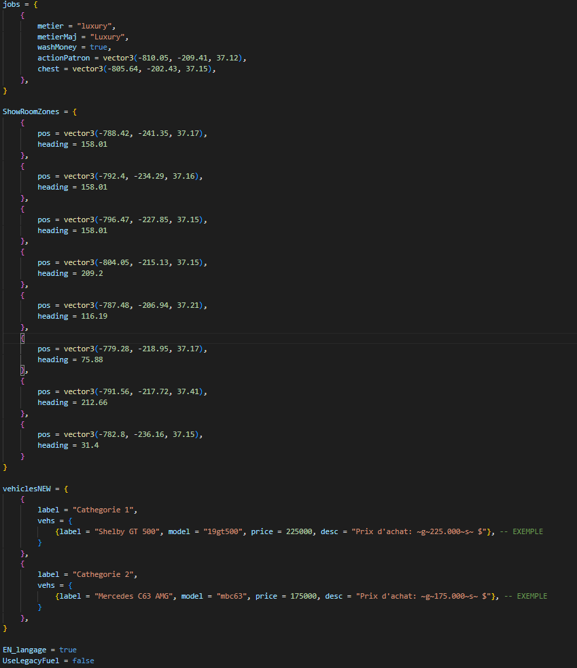Image resolution: width=577 pixels, height=668 pixels.
Task: Click the -804.05 coordinate value
Action: click(114, 263)
